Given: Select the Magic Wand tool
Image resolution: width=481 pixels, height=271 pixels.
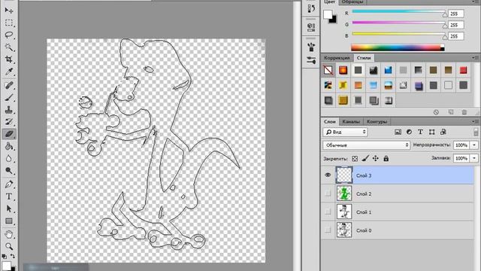Looking at the screenshot, I should [8, 47].
